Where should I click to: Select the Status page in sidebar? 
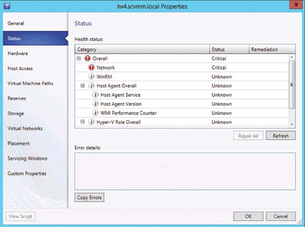coord(35,38)
